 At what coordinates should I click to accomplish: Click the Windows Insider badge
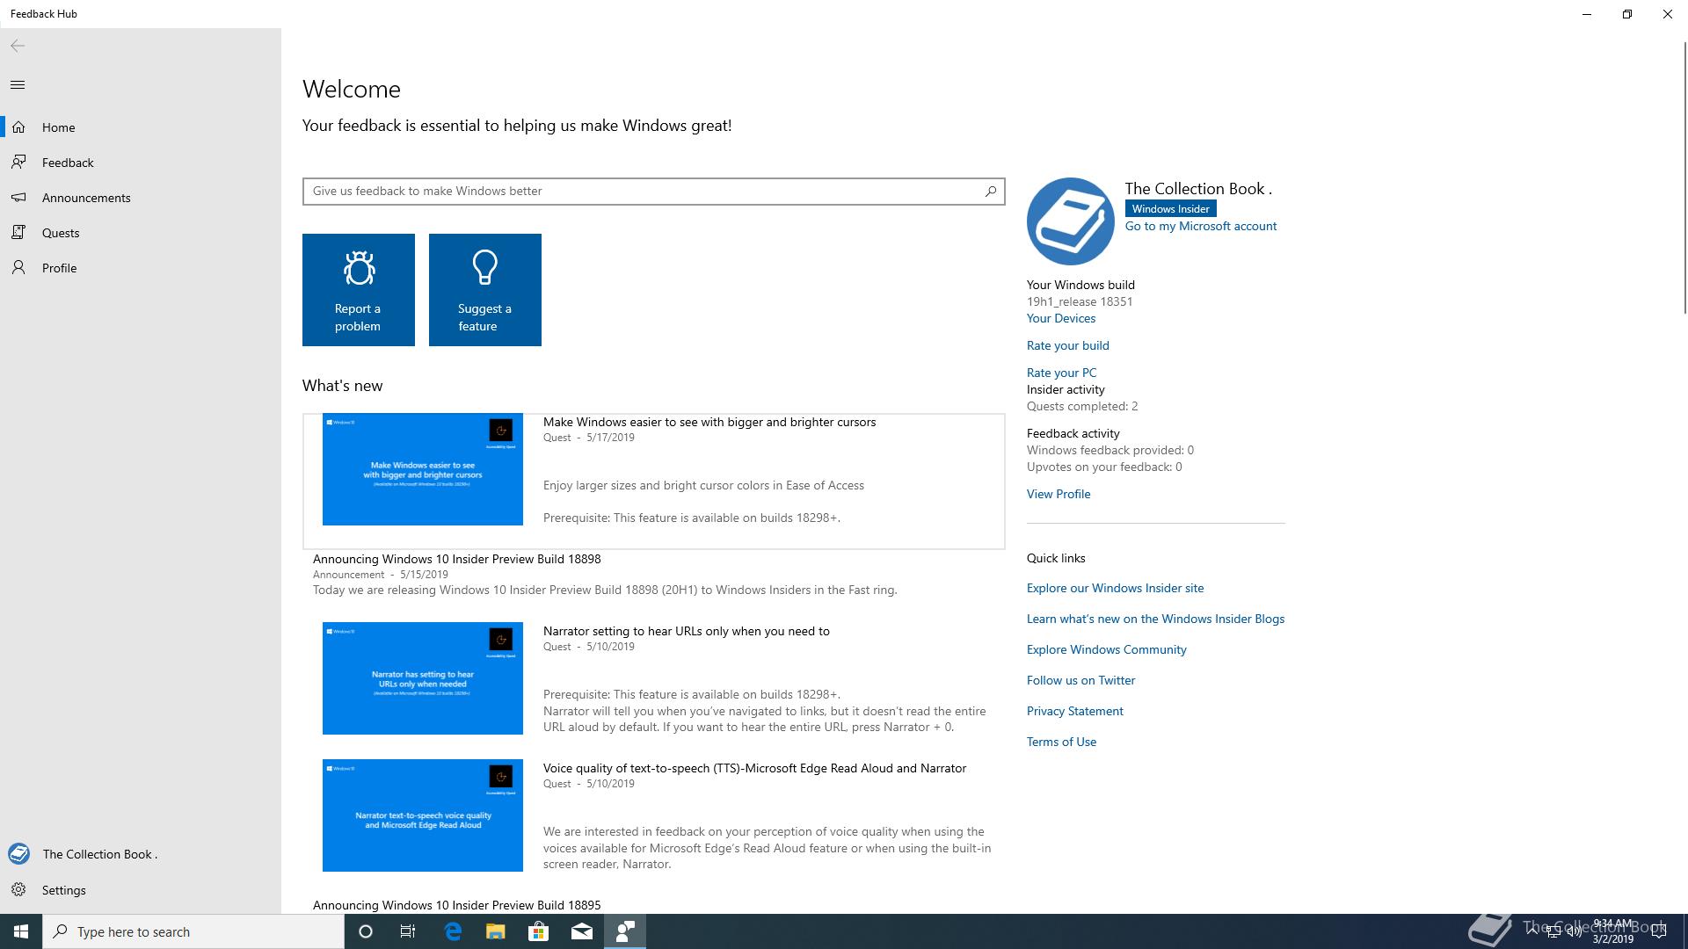point(1170,208)
